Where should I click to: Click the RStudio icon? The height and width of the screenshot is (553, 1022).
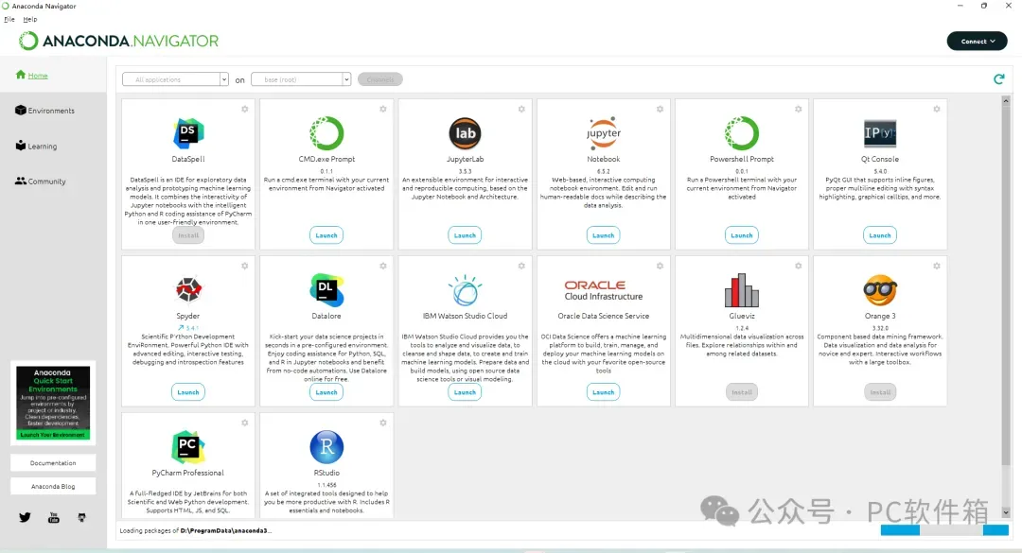[326, 447]
